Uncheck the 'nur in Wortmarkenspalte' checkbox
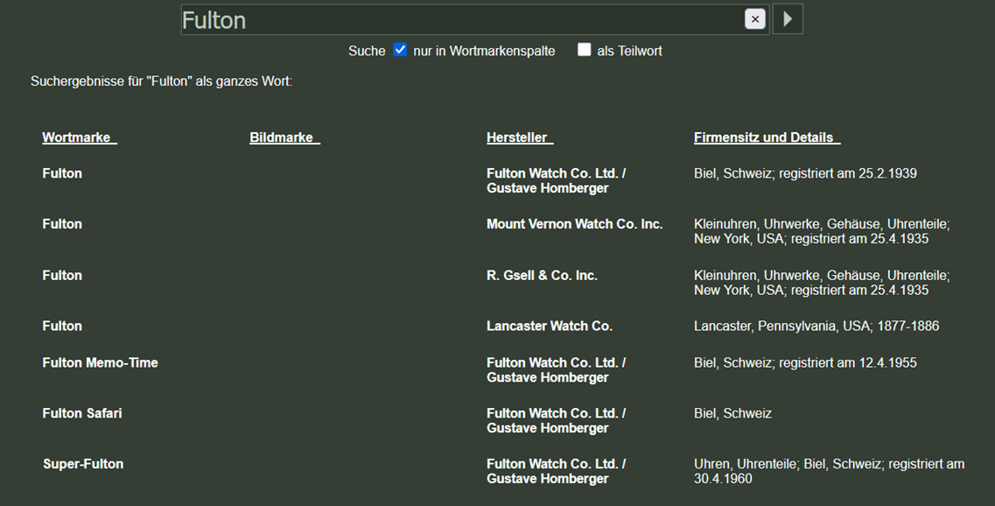Screen dimensions: 995x506 point(400,50)
